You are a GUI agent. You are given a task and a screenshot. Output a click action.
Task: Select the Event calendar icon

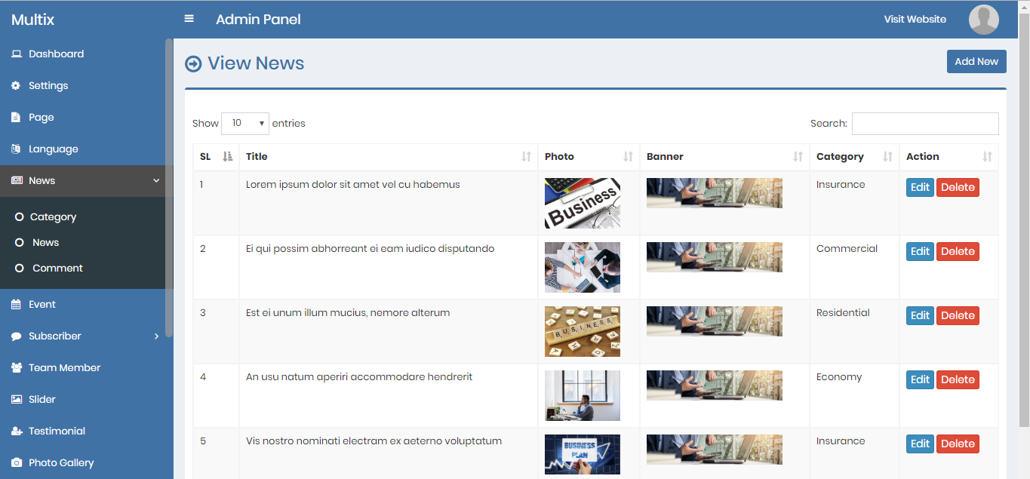[16, 305]
